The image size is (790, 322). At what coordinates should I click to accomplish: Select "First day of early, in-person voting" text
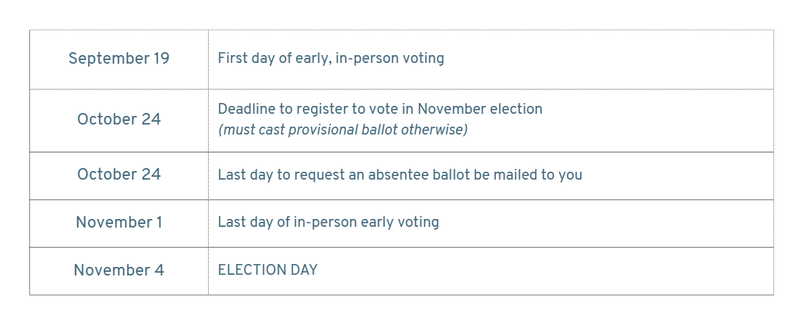tap(330, 59)
